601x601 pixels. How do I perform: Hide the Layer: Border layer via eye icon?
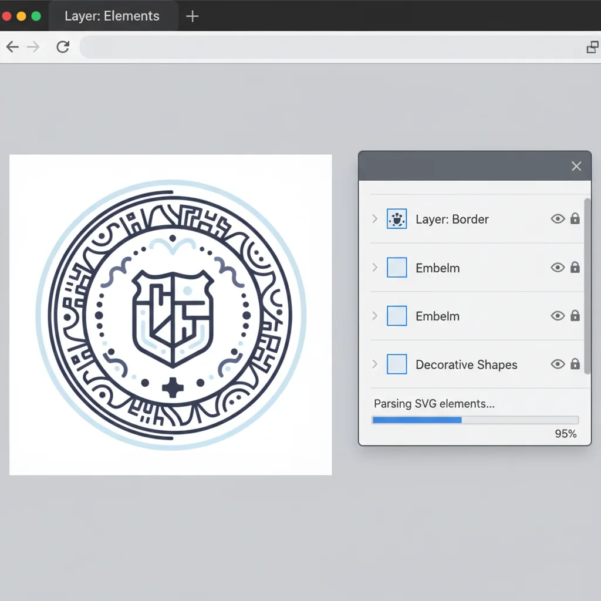[558, 219]
